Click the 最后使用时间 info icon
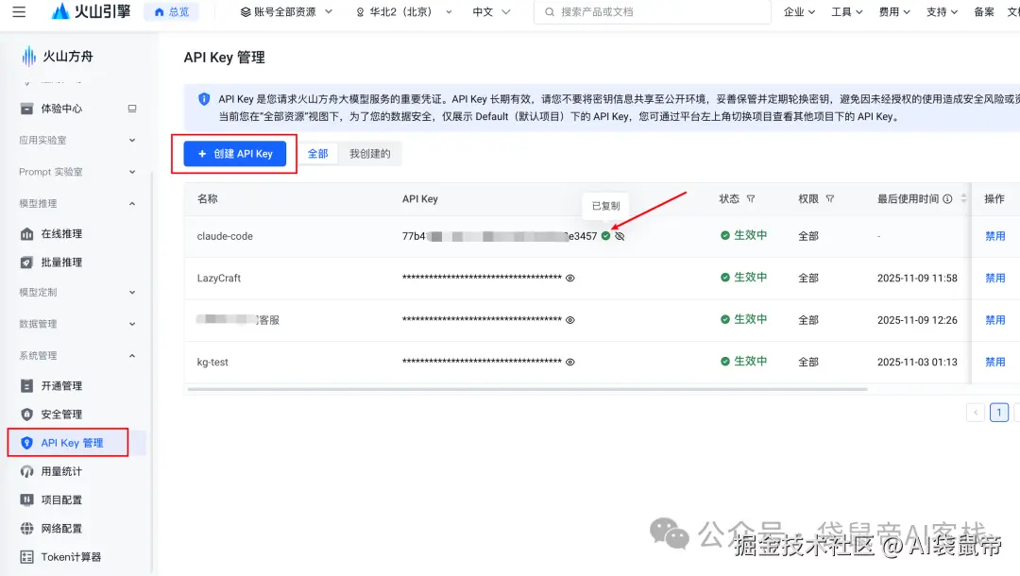The width and height of the screenshot is (1020, 576). [948, 199]
